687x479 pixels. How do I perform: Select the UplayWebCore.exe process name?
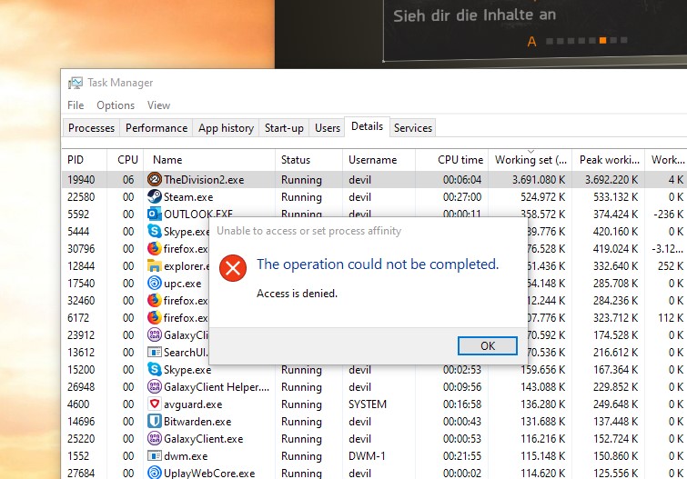[209, 473]
